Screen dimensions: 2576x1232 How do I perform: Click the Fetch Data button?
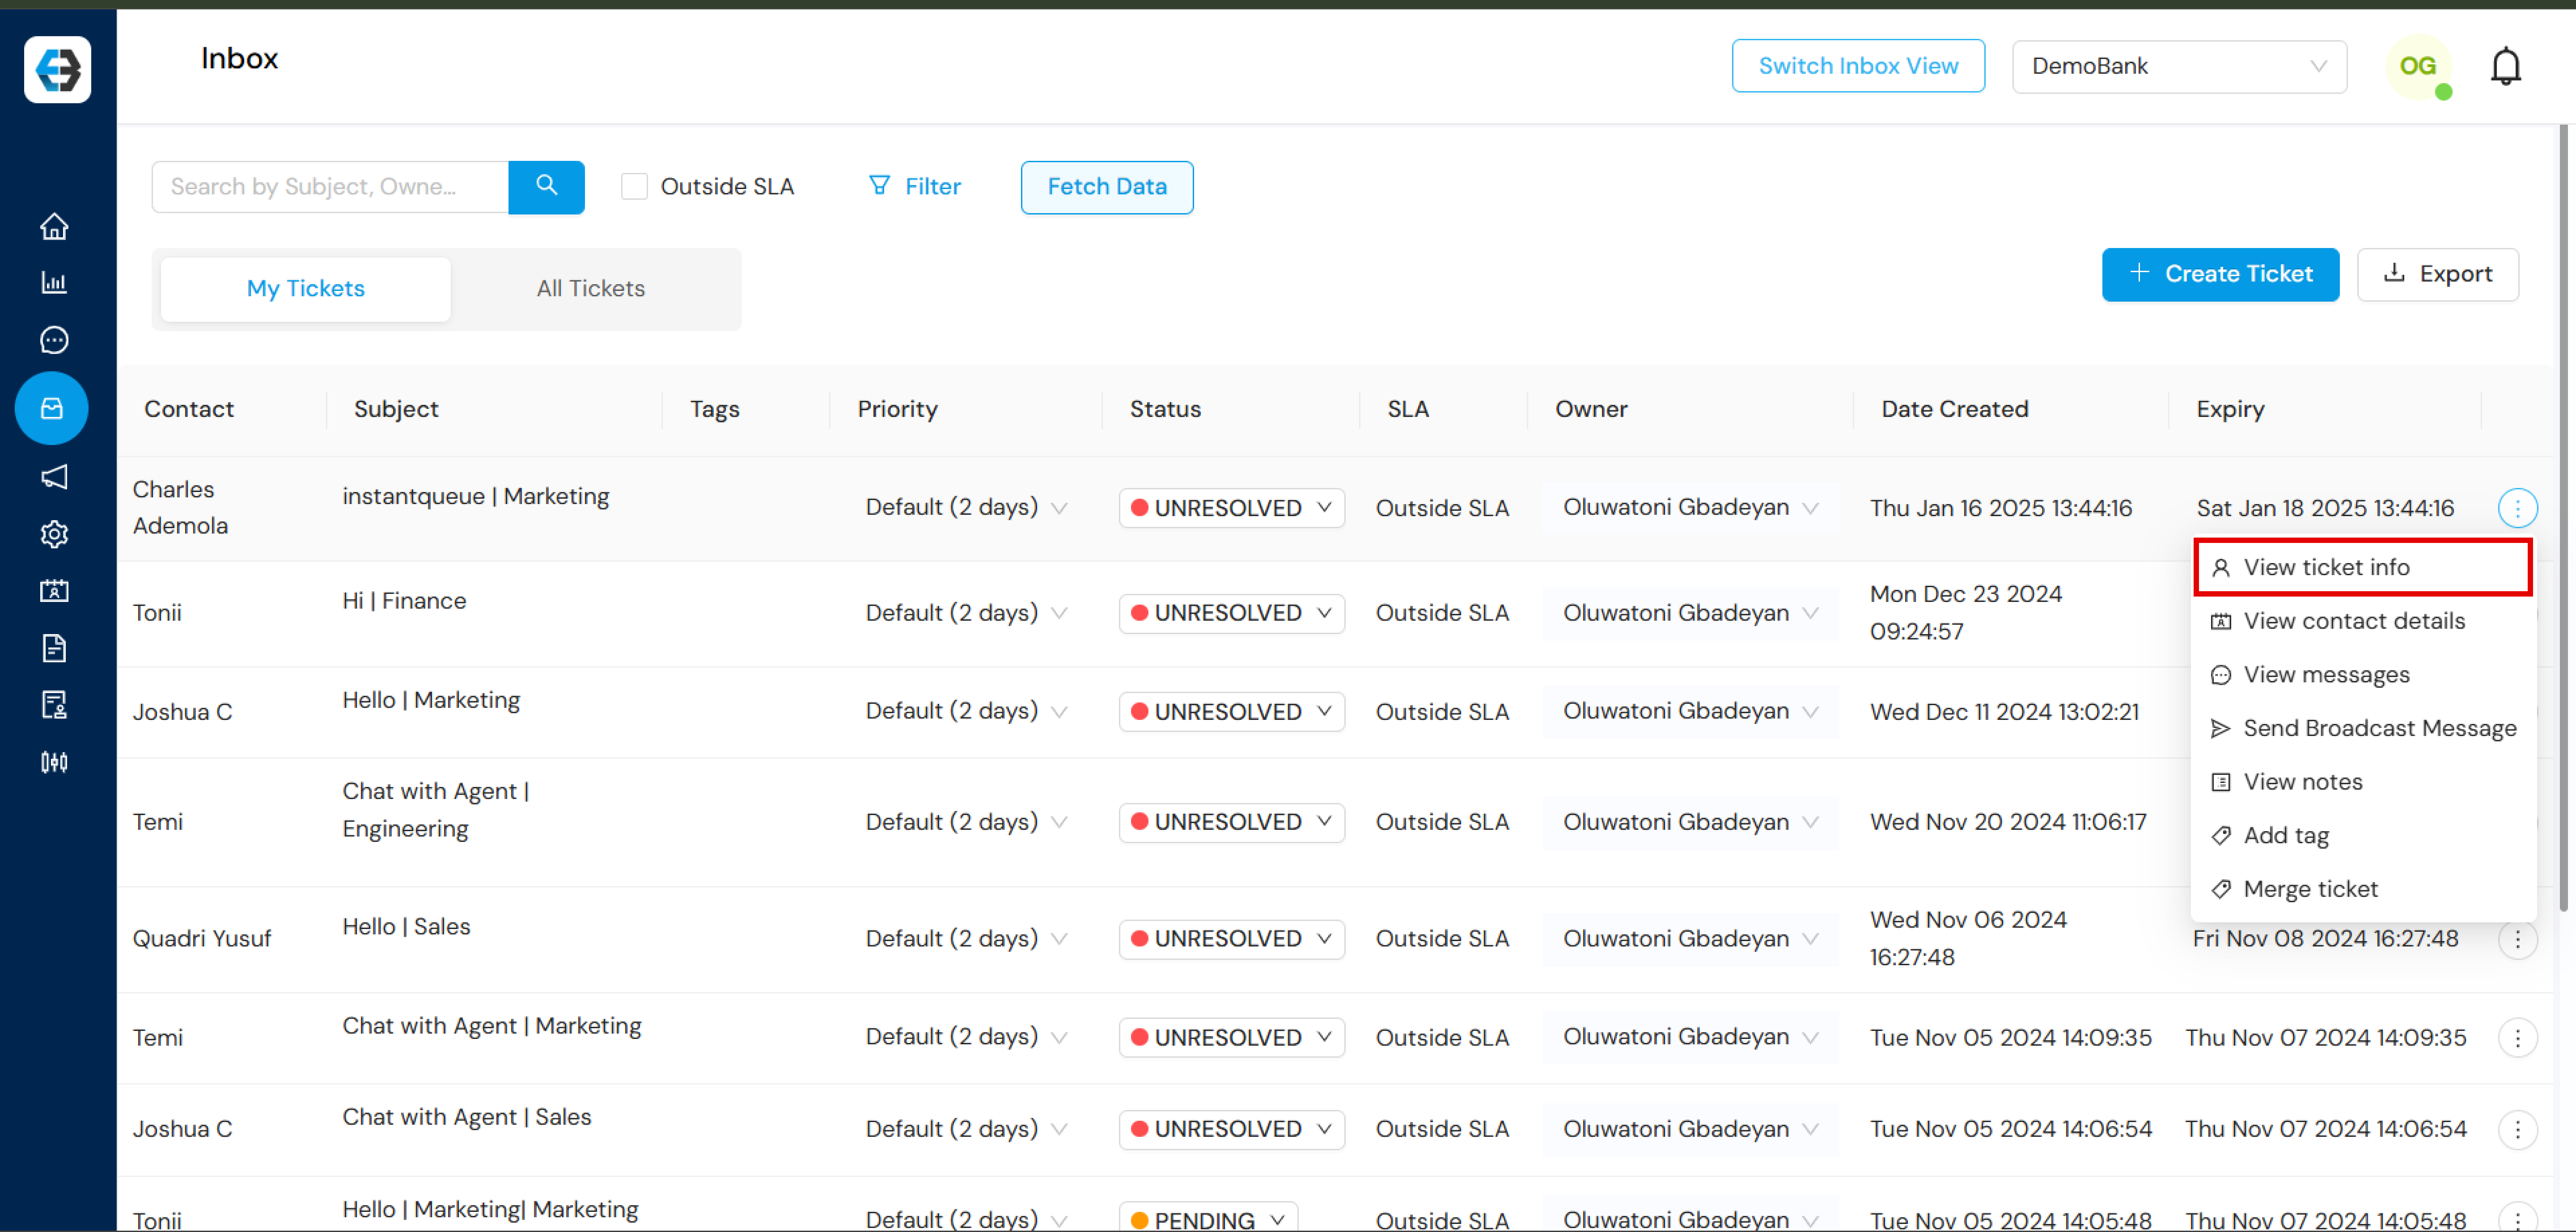1107,185
